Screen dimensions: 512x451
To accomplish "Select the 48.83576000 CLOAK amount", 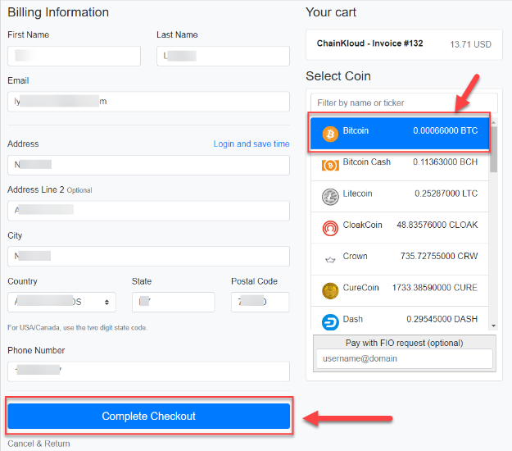I will tap(437, 225).
